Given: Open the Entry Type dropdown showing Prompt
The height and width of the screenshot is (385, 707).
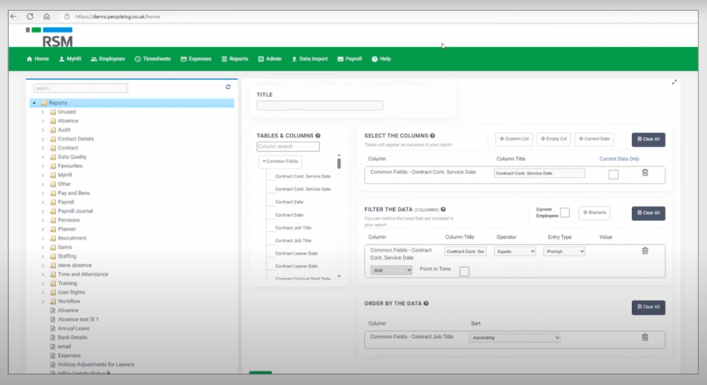Looking at the screenshot, I should coord(564,251).
